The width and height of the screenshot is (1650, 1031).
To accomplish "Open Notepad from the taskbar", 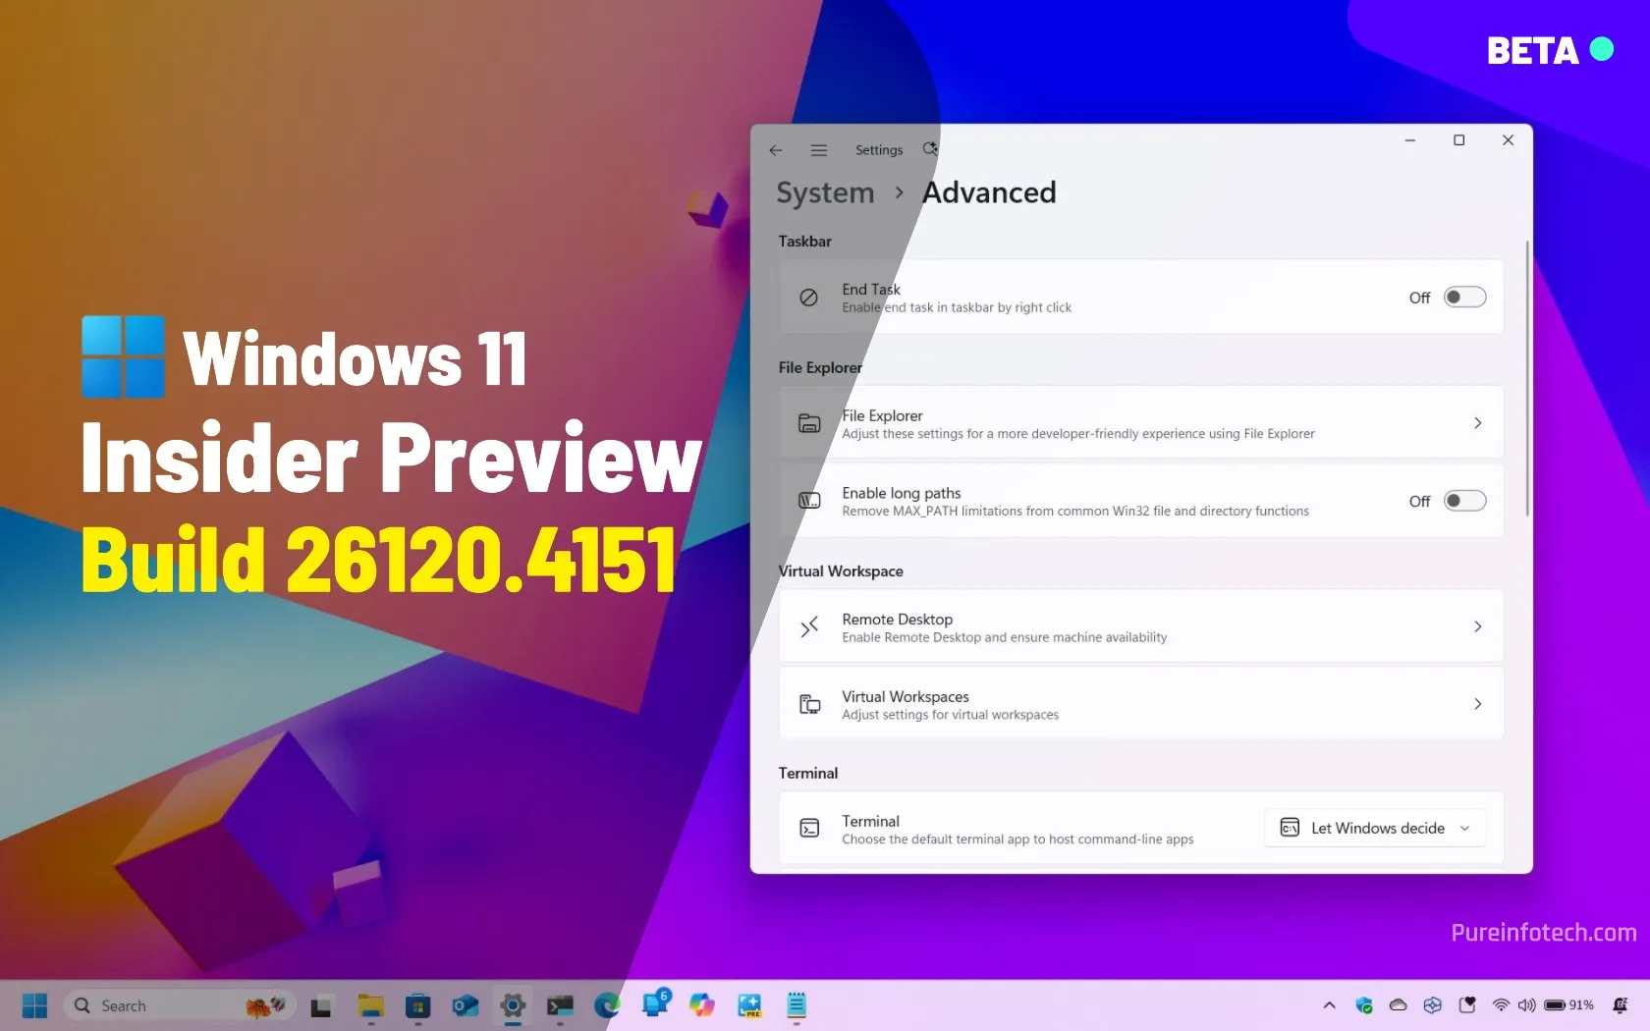I will [797, 1005].
